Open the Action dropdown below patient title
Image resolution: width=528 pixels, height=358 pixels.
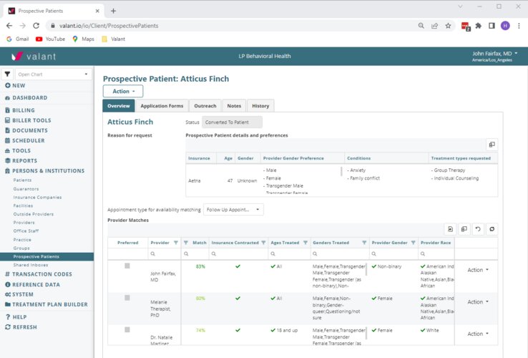[x=123, y=92]
